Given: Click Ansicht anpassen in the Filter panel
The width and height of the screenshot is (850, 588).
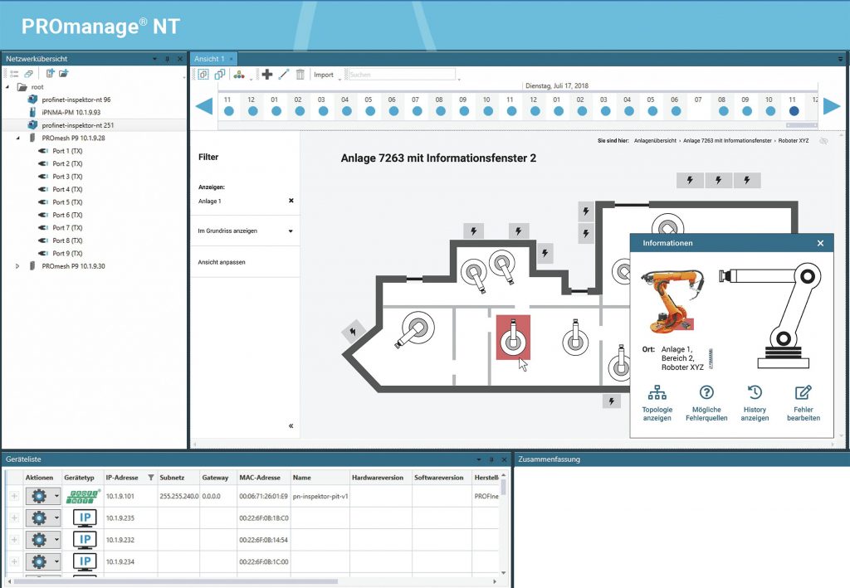Looking at the screenshot, I should (x=222, y=262).
